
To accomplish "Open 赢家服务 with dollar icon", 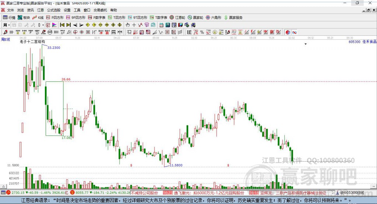I will (x=233, y=18).
